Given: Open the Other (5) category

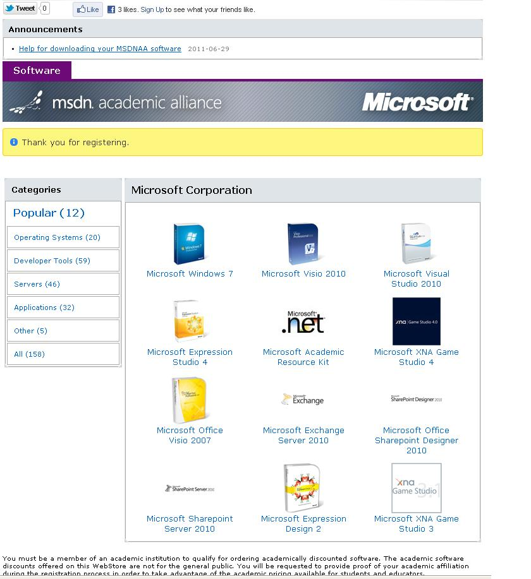Looking at the screenshot, I should 63,330.
